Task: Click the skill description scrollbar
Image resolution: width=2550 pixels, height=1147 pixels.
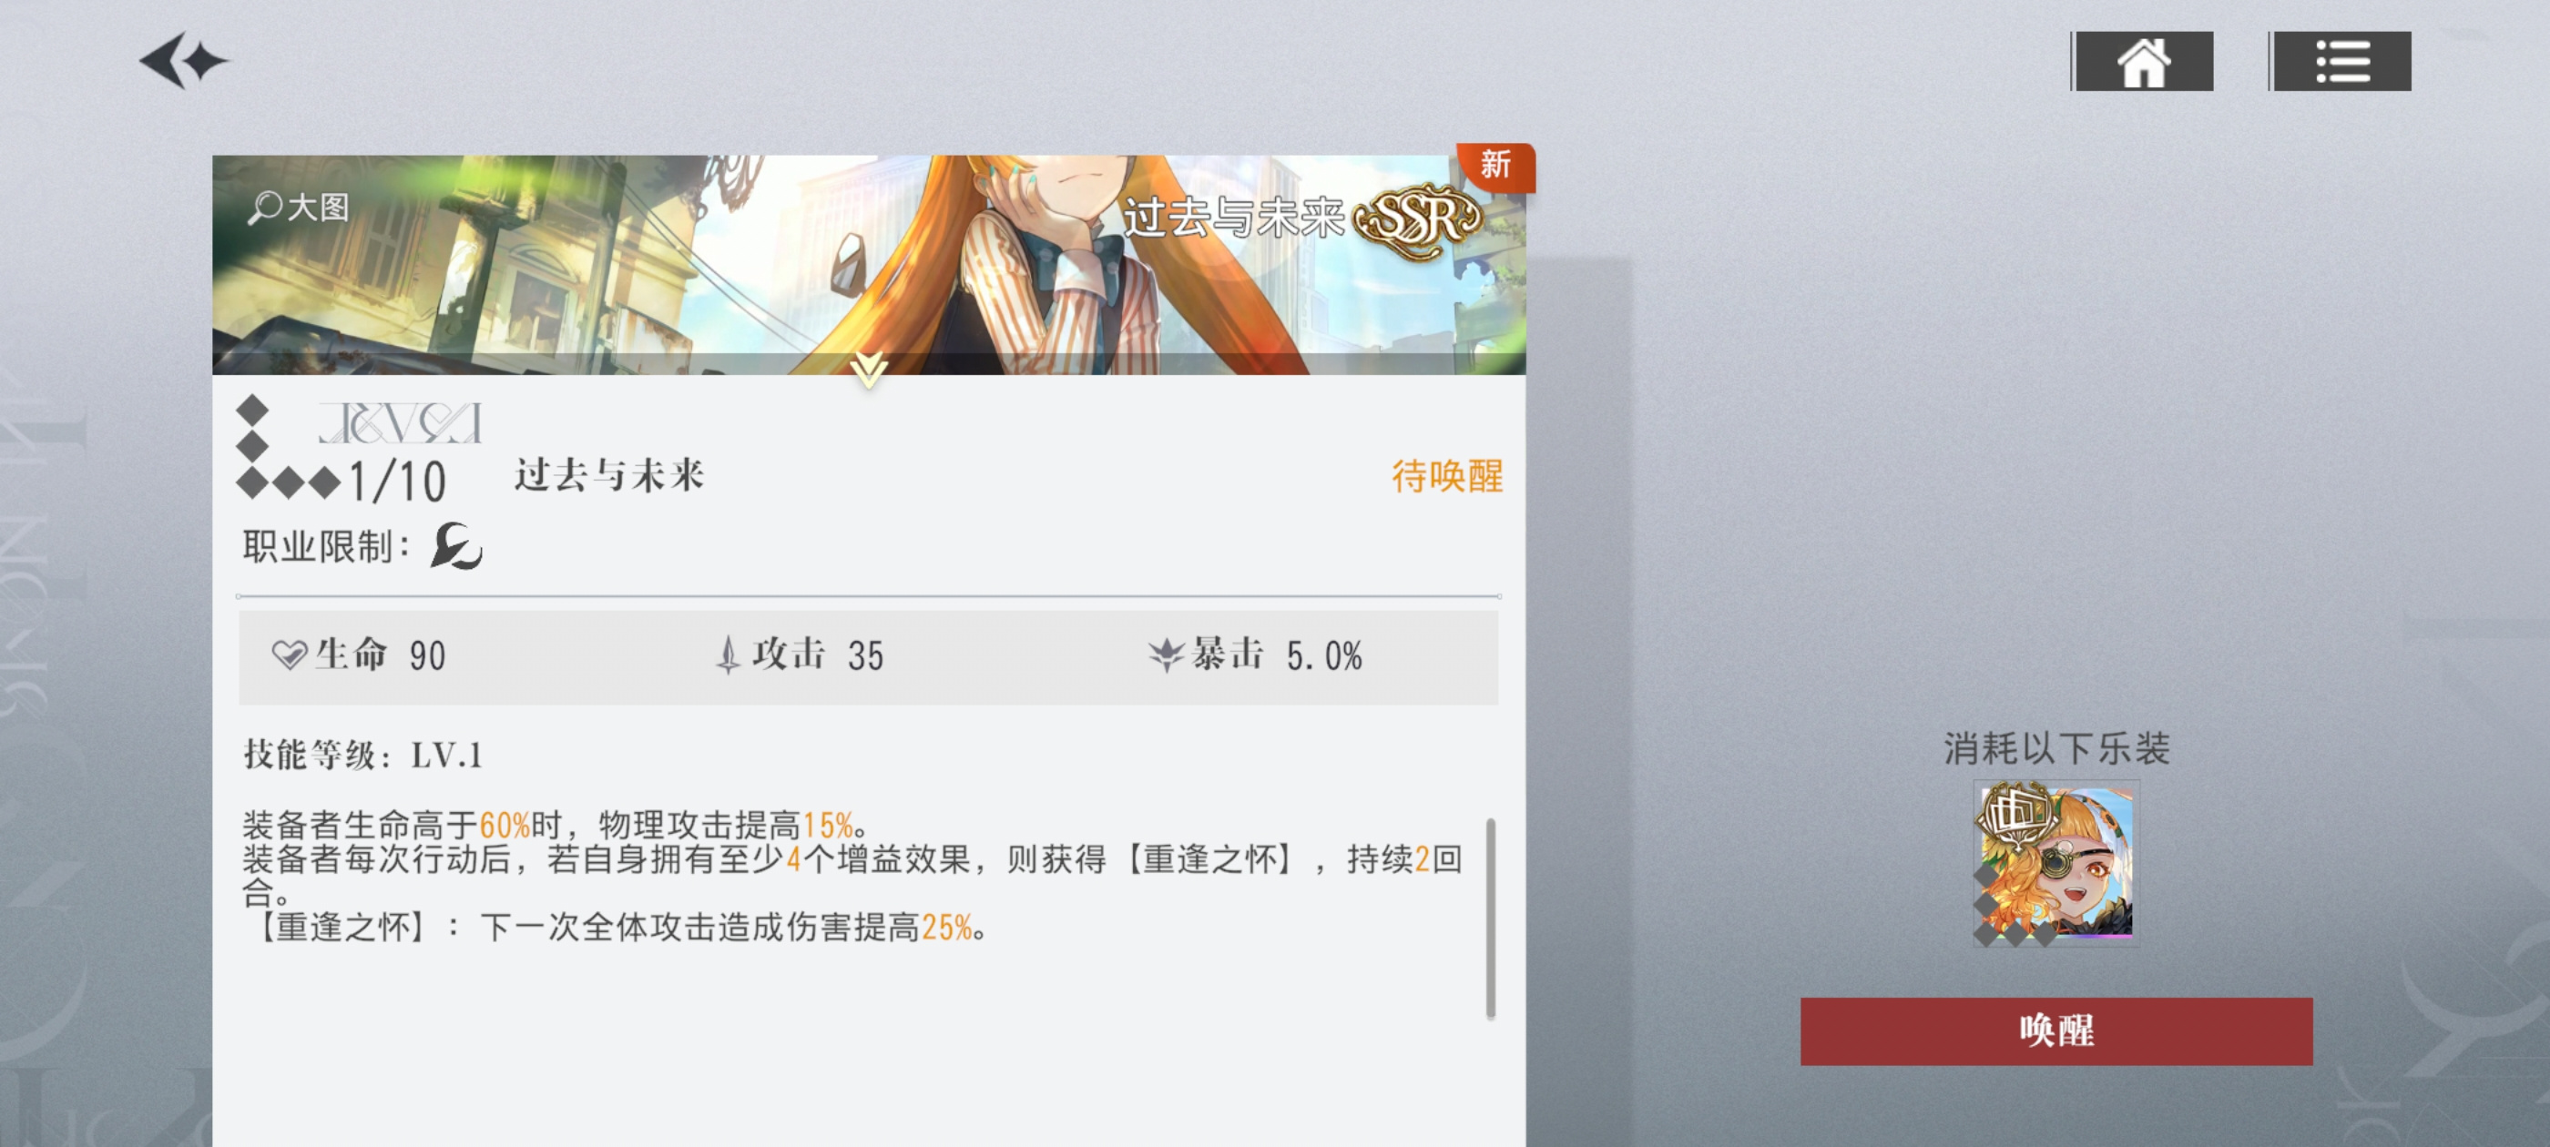Action: [1491, 918]
